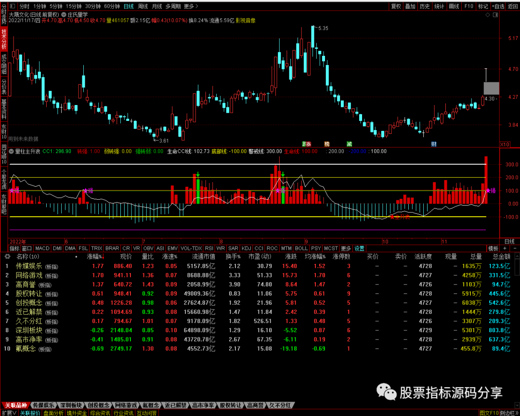Open 成交明细 in the left sidebar

[4, 65]
